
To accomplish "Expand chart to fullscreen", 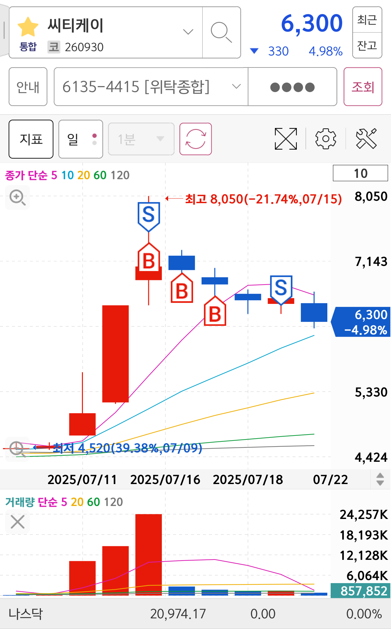I will pyautogui.click(x=286, y=139).
